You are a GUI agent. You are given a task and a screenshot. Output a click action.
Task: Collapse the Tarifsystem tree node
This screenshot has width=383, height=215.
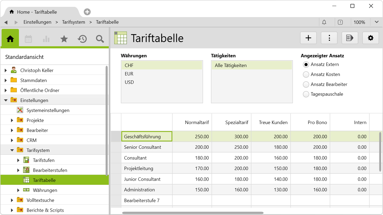(x=12, y=150)
